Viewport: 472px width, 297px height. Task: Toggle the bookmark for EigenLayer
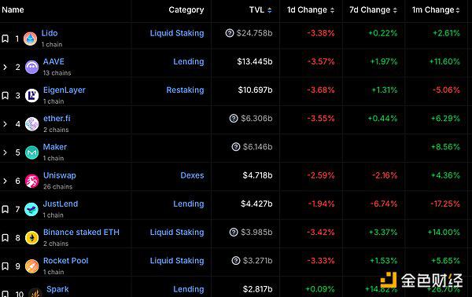[6, 96]
